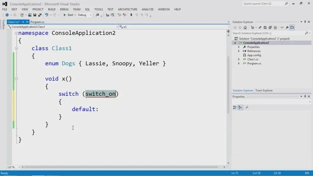This screenshot has width=313, height=176.
Task: Open the VIEW menu
Action: (25, 9)
